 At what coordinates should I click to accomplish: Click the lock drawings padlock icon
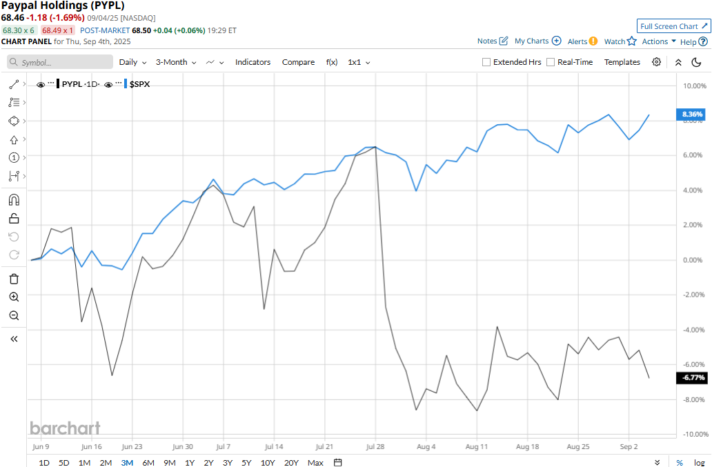click(x=14, y=218)
